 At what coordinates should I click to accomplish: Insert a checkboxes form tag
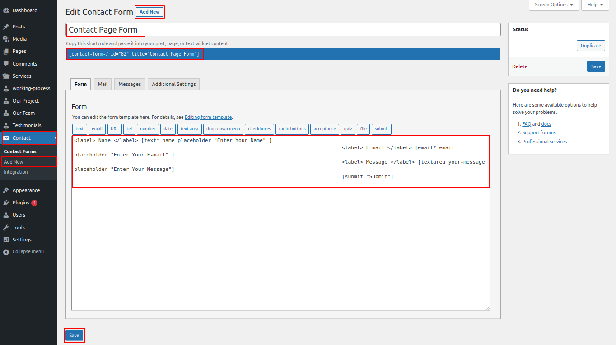(x=259, y=129)
